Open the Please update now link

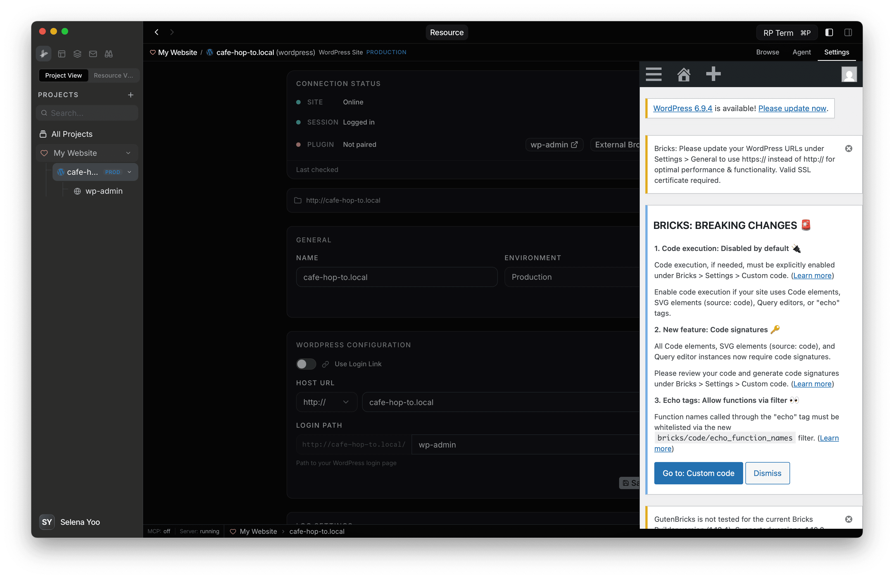tap(792, 108)
